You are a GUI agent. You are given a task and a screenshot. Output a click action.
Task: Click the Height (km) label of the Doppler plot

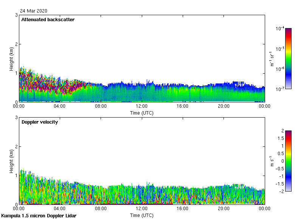(12, 161)
